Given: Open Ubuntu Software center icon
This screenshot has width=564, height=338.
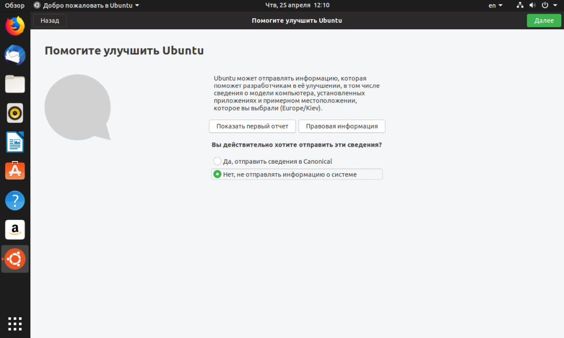Looking at the screenshot, I should pyautogui.click(x=15, y=171).
